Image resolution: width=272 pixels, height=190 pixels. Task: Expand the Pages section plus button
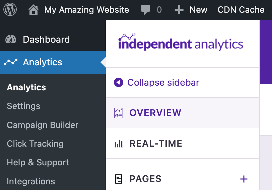click(244, 179)
